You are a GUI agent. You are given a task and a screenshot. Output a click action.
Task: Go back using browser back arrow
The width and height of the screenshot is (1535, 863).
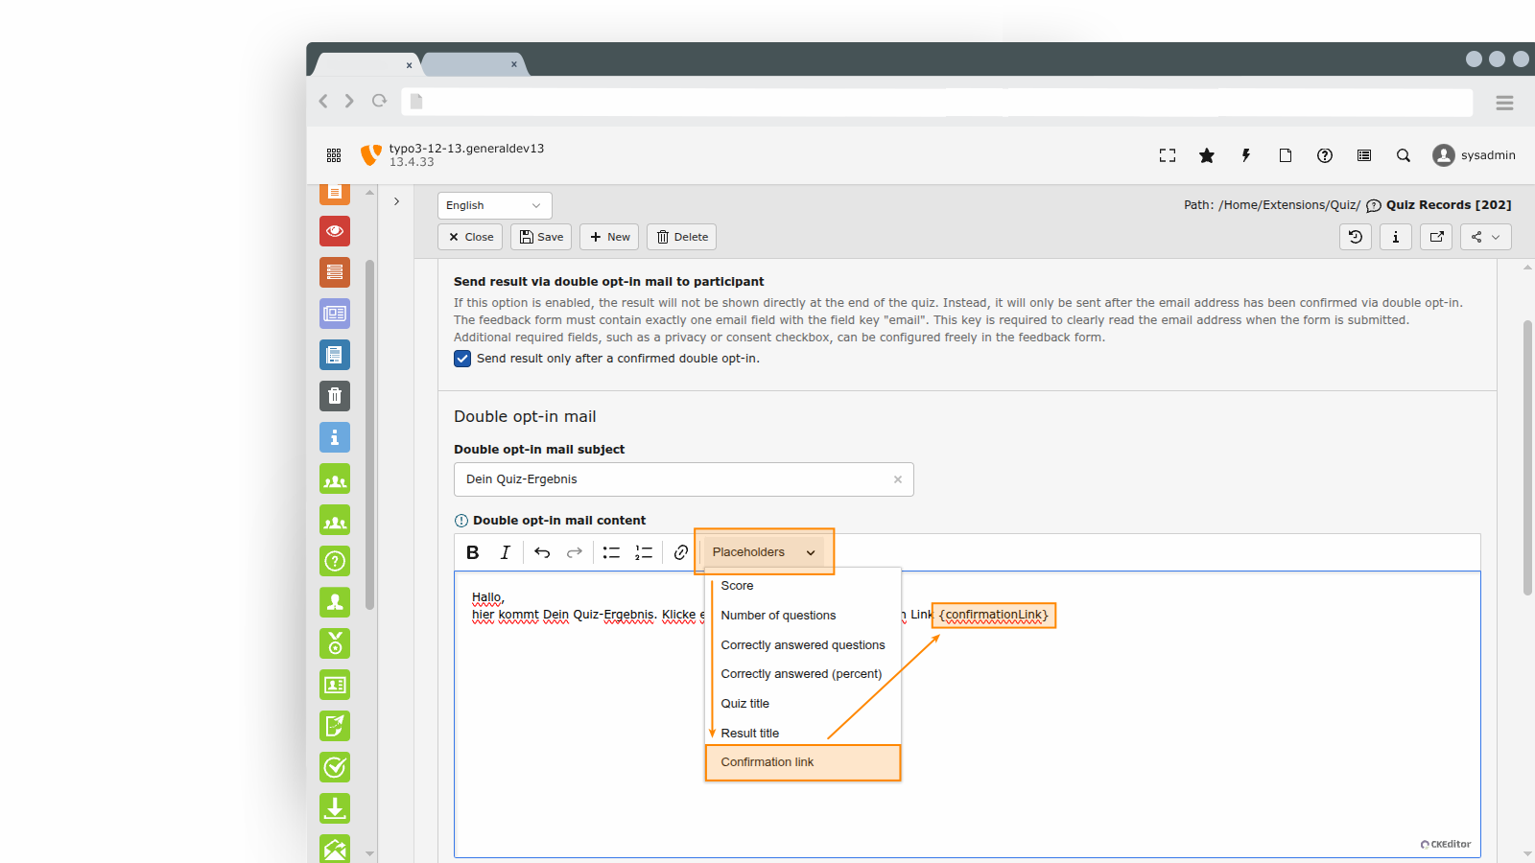point(323,101)
